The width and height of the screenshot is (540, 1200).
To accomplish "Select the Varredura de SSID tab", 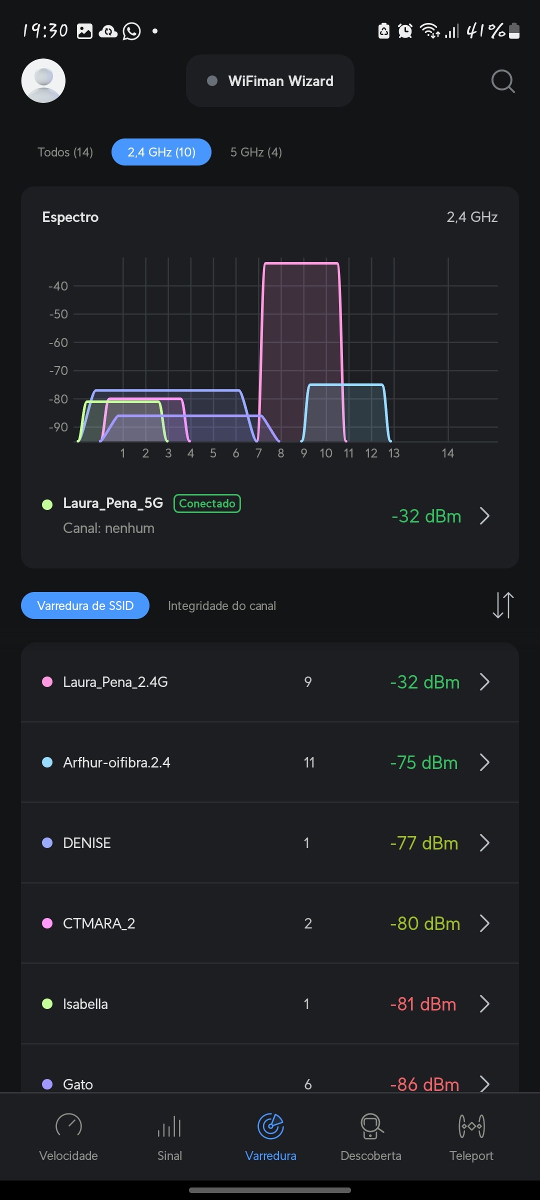I will pyautogui.click(x=85, y=605).
